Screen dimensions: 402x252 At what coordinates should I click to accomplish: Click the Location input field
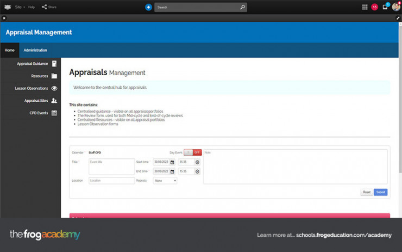click(111, 181)
